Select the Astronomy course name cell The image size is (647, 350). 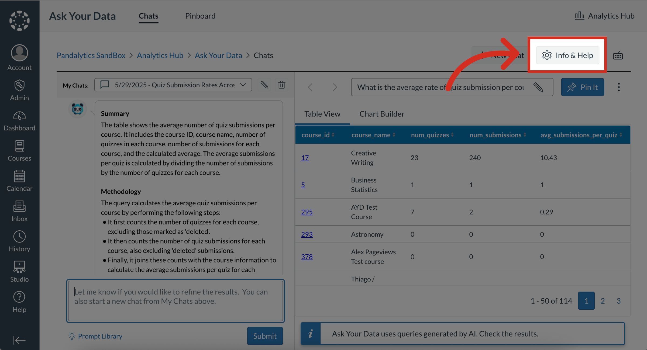(x=367, y=234)
